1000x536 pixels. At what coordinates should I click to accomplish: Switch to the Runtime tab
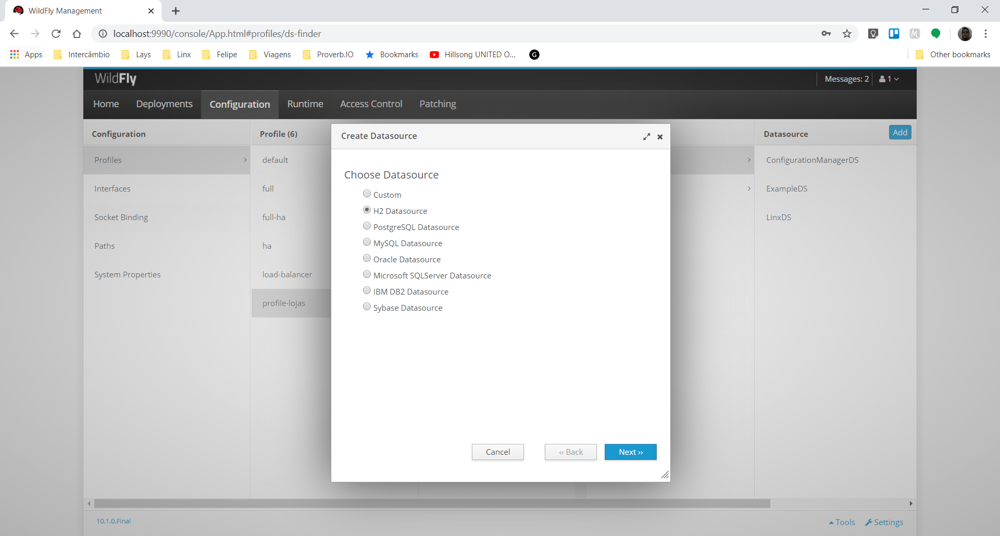click(305, 104)
